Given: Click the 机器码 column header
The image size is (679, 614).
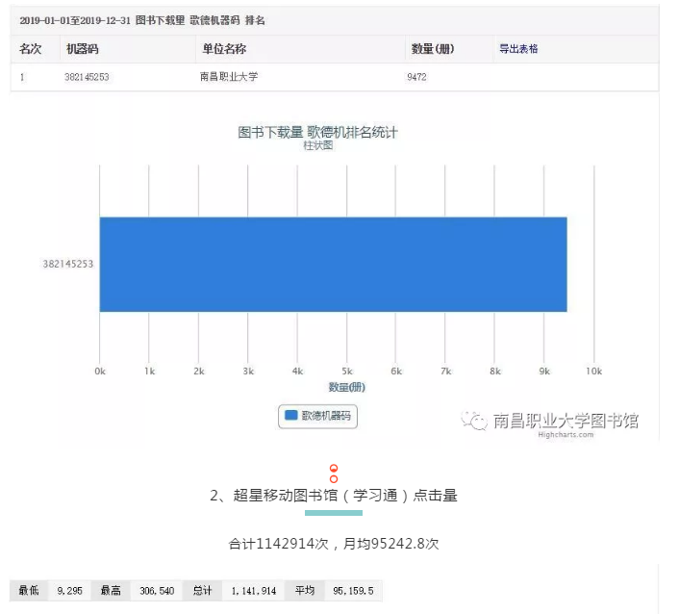Looking at the screenshot, I should (81, 49).
